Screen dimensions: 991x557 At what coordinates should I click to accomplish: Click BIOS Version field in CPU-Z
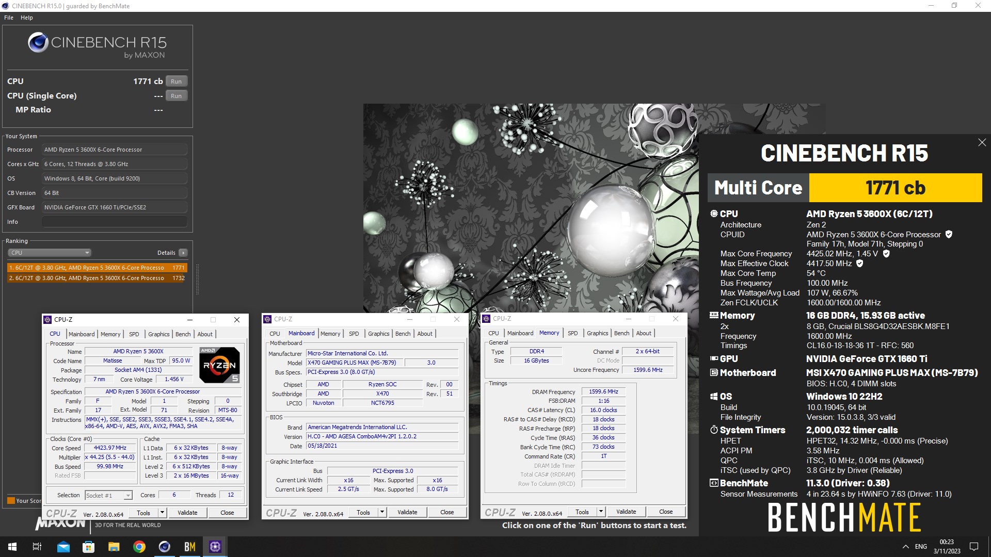click(382, 437)
